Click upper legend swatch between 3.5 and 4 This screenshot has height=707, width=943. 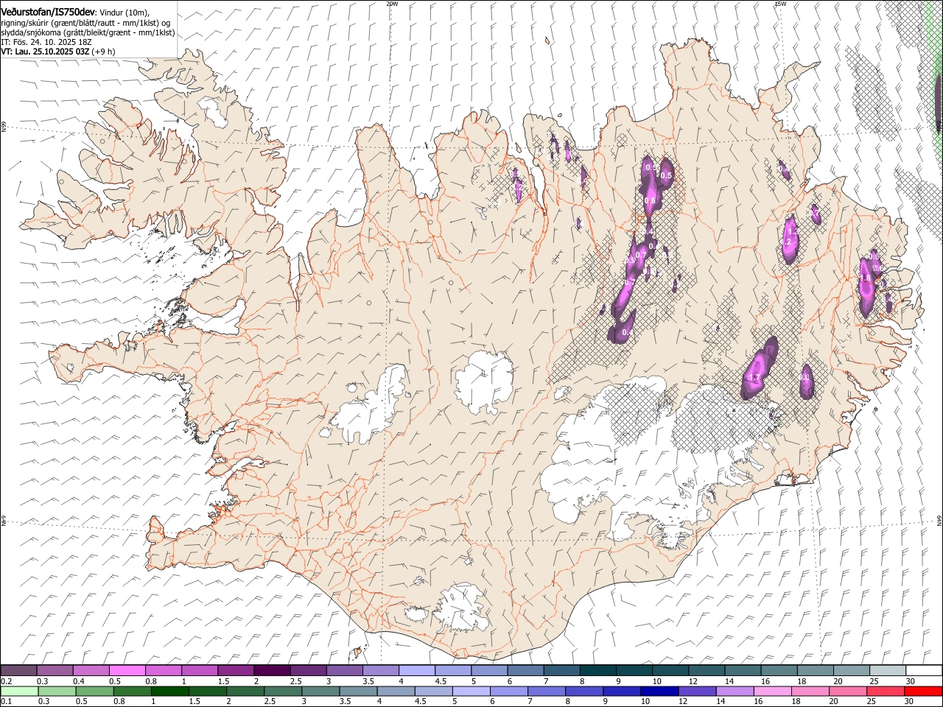(380, 671)
